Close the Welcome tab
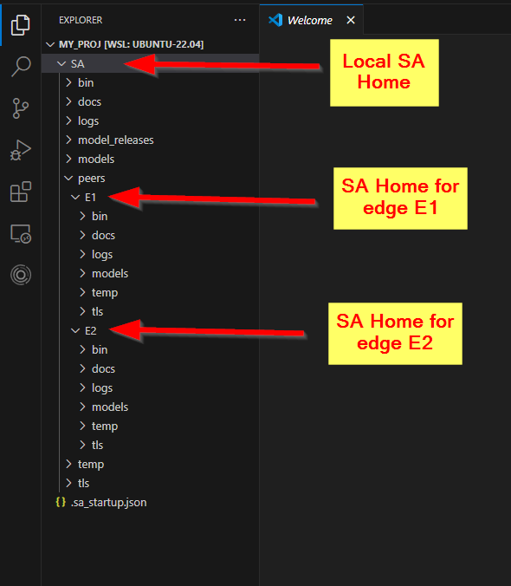This screenshot has width=511, height=586. (x=351, y=20)
